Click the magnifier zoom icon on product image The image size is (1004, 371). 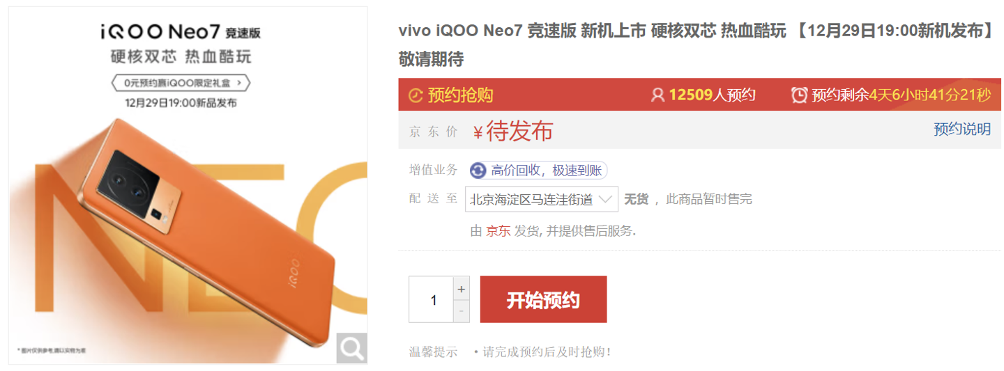pos(351,348)
